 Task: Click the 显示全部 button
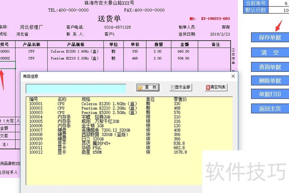point(181,87)
